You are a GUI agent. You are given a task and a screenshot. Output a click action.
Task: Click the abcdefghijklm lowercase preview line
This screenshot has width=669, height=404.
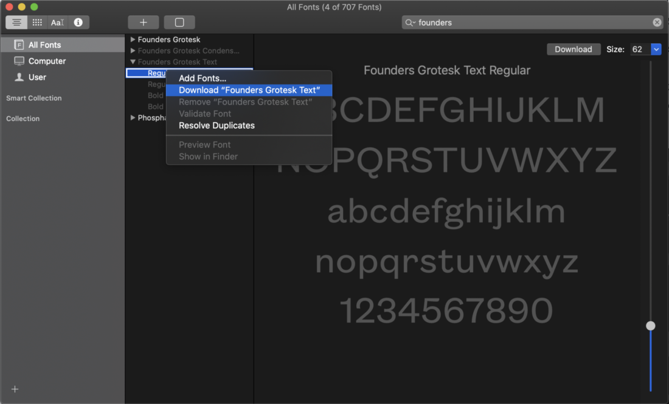click(x=446, y=212)
